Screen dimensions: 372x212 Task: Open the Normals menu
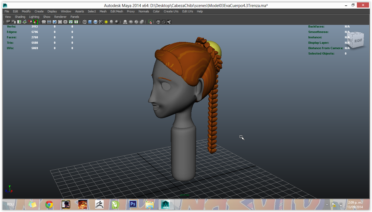pos(144,11)
